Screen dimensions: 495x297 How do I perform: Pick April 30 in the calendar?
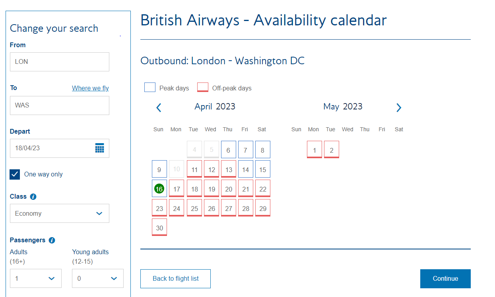(x=159, y=228)
